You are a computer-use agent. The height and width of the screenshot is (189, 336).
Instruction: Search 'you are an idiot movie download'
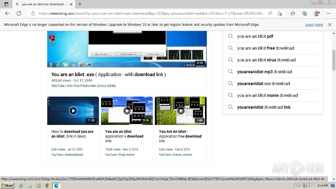[273, 96]
